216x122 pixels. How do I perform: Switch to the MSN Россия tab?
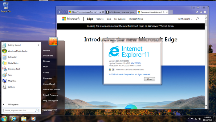point(121,12)
